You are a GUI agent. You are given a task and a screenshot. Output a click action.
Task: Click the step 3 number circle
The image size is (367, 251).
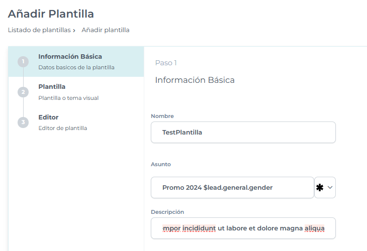pos(23,122)
